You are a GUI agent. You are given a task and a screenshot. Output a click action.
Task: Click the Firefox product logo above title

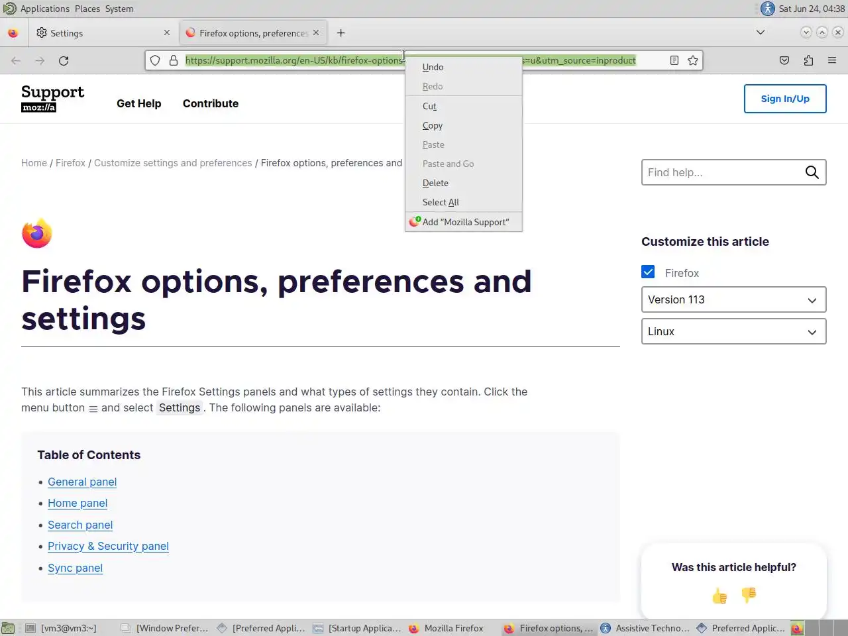(37, 233)
